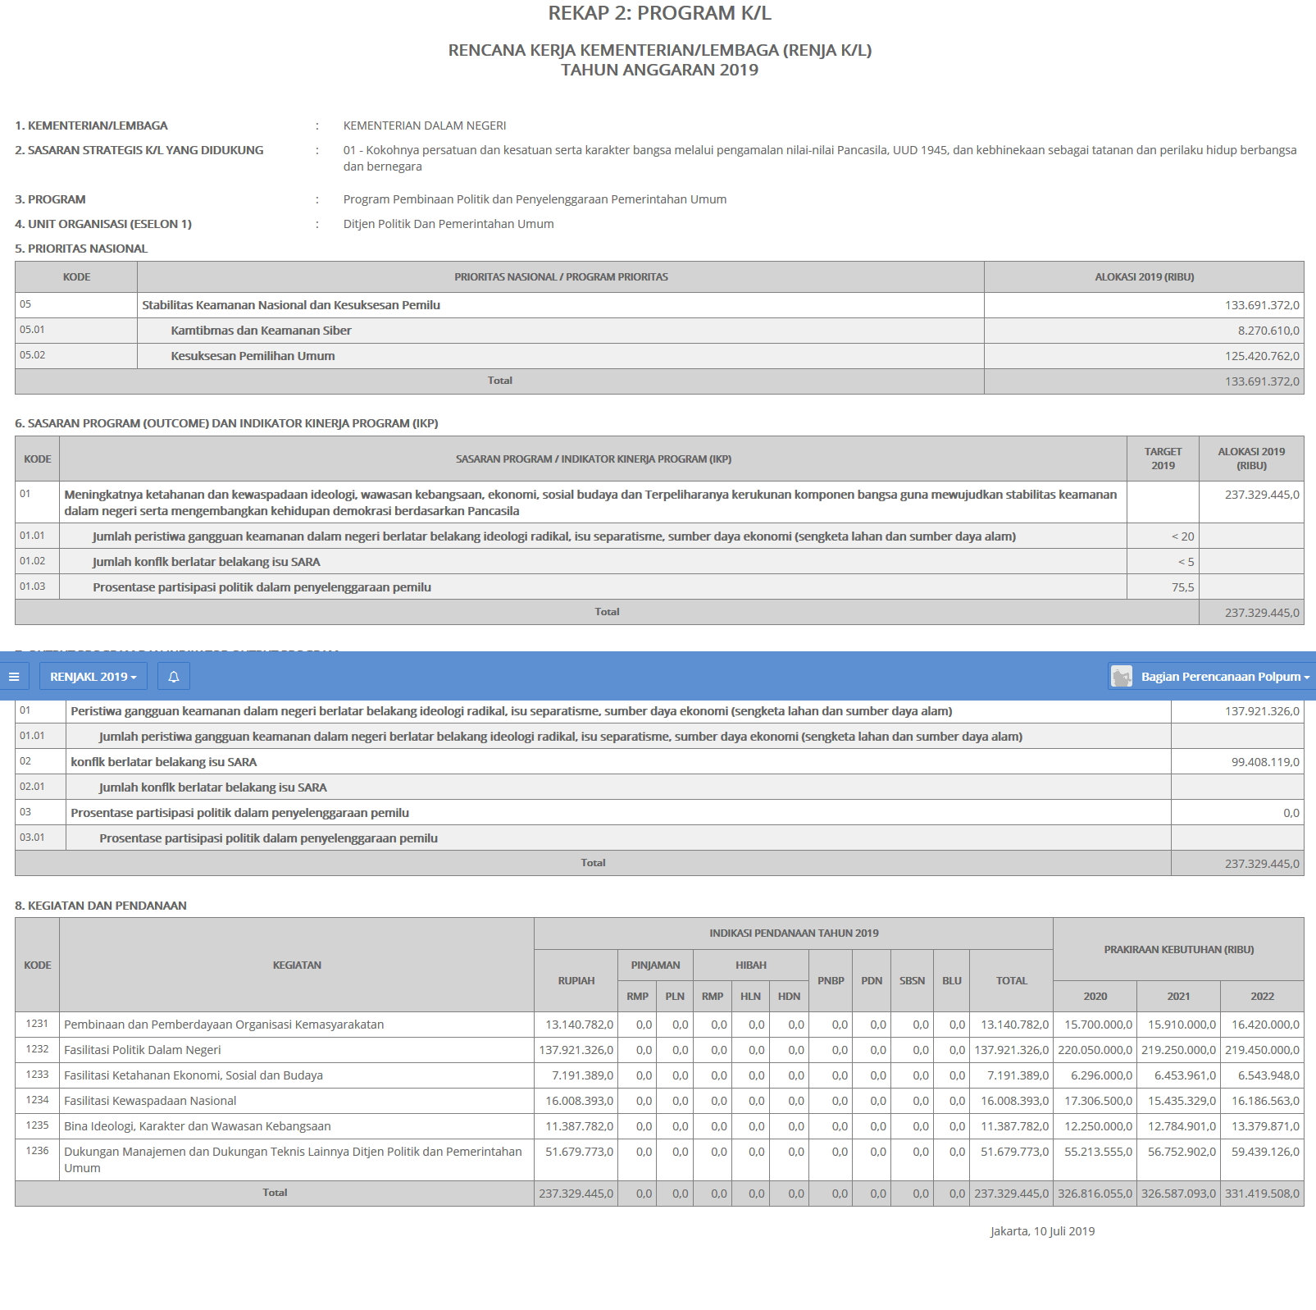Click the 75,5 target value cell

[1182, 587]
